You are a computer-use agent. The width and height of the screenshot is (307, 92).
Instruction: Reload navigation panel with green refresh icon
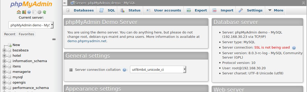(x=44, y=12)
